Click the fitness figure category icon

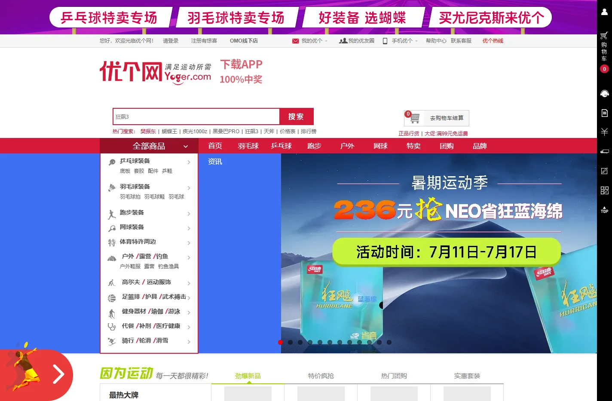[112, 313]
